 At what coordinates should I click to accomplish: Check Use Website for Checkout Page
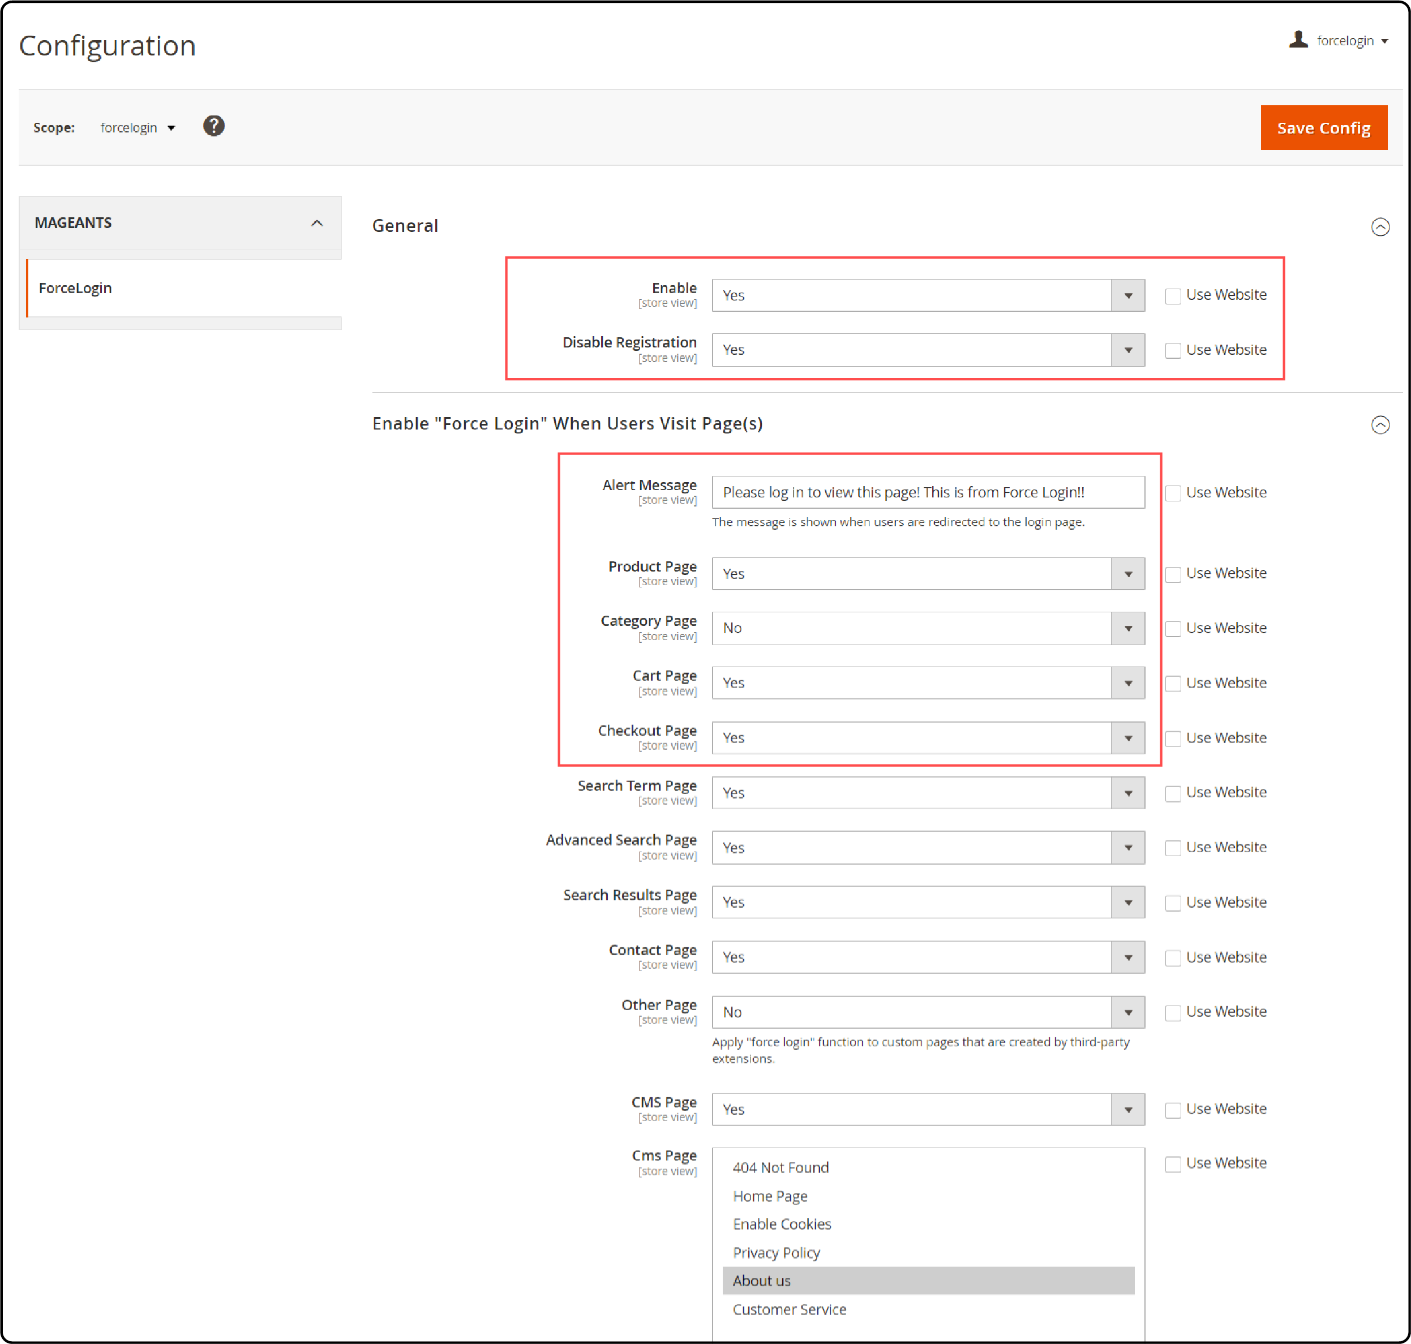coord(1172,738)
